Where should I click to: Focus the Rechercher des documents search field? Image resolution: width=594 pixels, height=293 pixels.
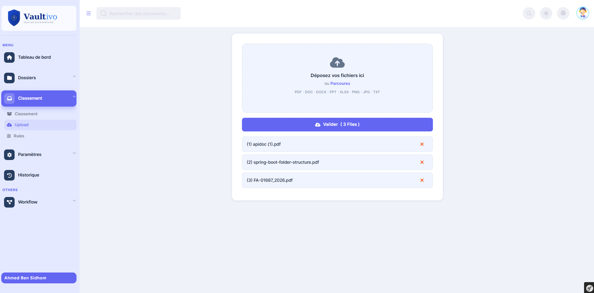pos(138,13)
